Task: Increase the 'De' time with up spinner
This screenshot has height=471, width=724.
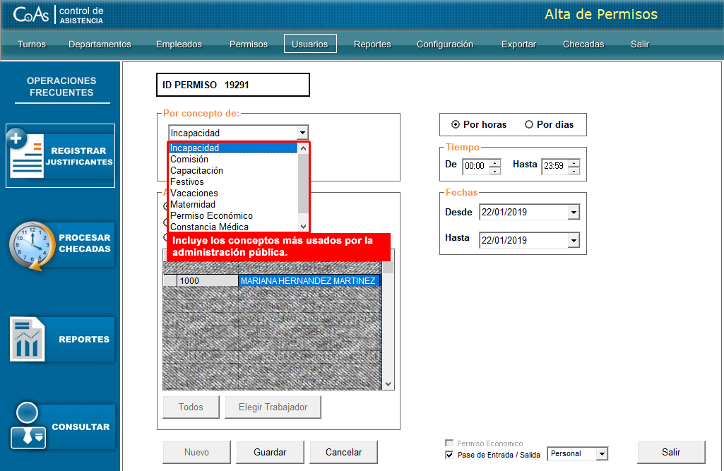Action: [x=495, y=163]
